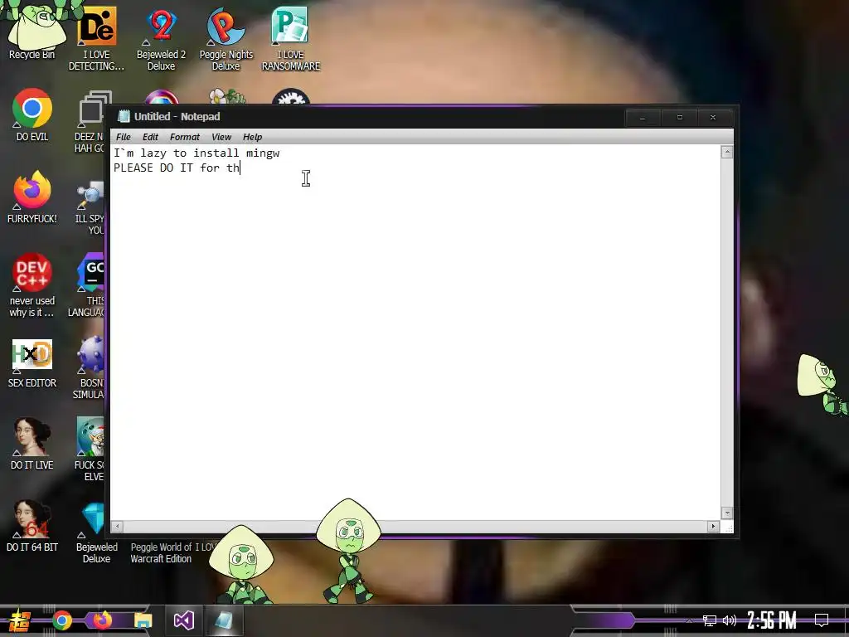Click the line 'I`m lazy to install mingw'
The height and width of the screenshot is (637, 849).
click(196, 153)
